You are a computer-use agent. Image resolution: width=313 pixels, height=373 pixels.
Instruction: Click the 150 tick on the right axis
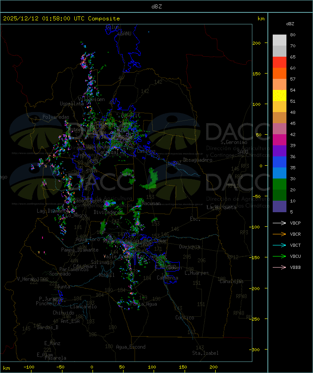[256, 74]
